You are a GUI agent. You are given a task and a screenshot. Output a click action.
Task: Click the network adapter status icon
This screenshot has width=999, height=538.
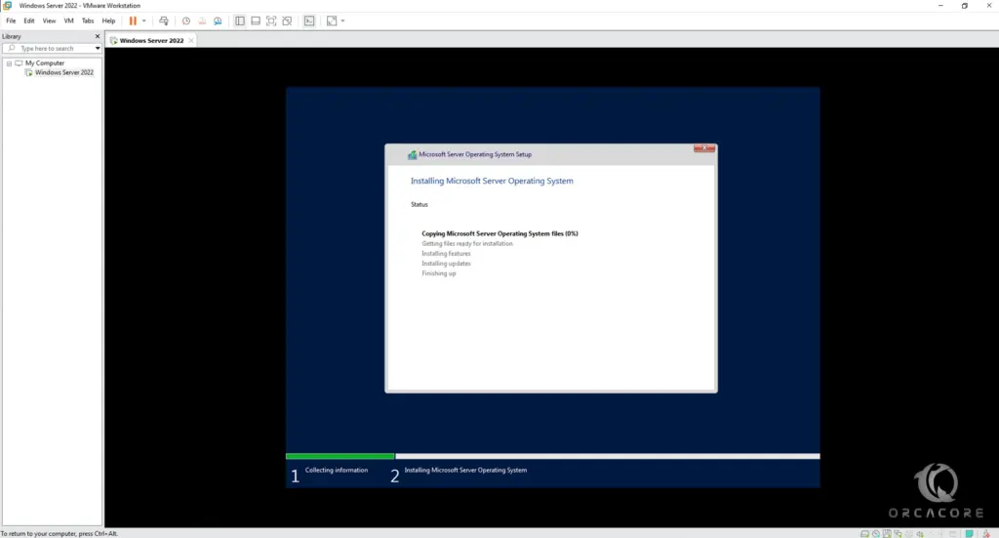[x=898, y=533]
